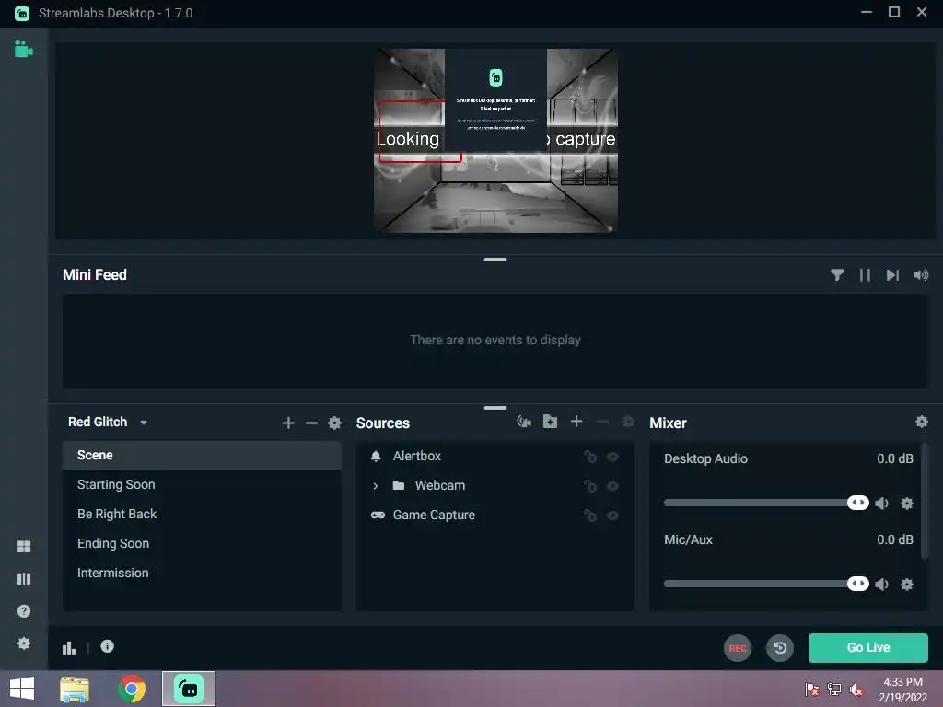The height and width of the screenshot is (707, 943).
Task: Open the Help question mark icon
Action: point(24,611)
